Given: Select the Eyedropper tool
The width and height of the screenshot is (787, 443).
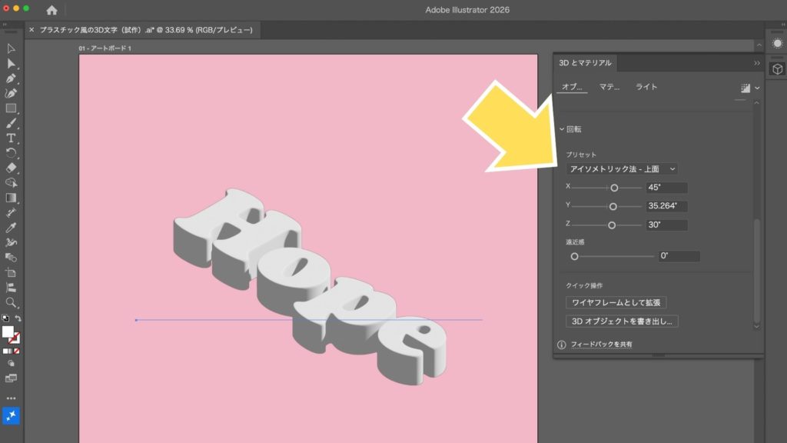Looking at the screenshot, I should click(x=11, y=228).
